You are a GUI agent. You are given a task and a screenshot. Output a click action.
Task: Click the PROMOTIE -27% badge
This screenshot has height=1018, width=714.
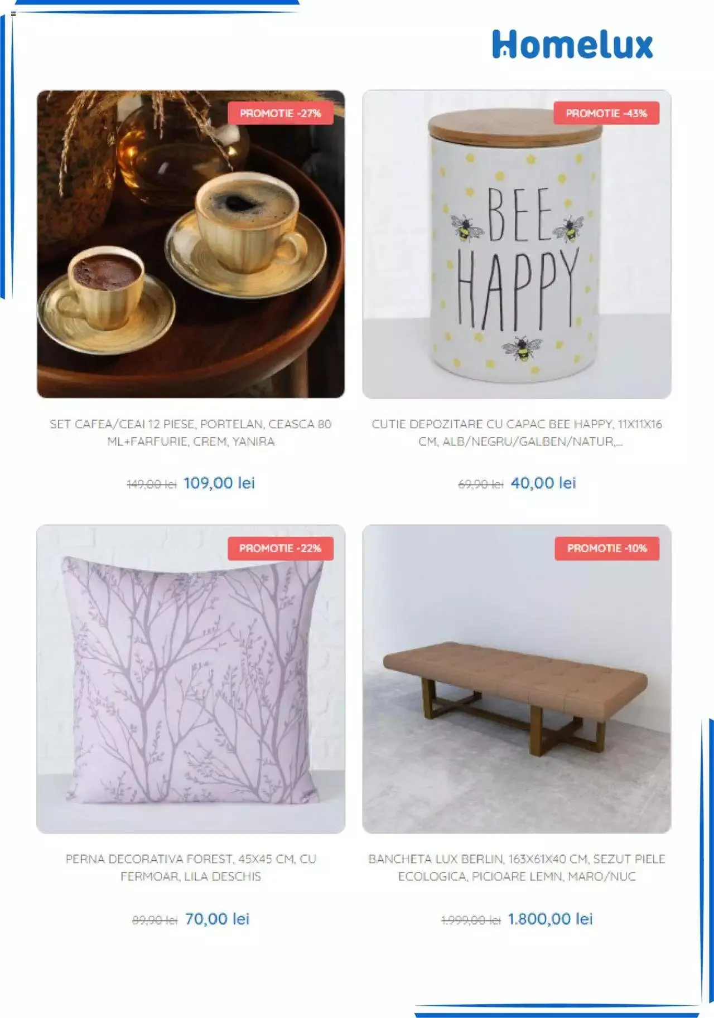pos(281,113)
